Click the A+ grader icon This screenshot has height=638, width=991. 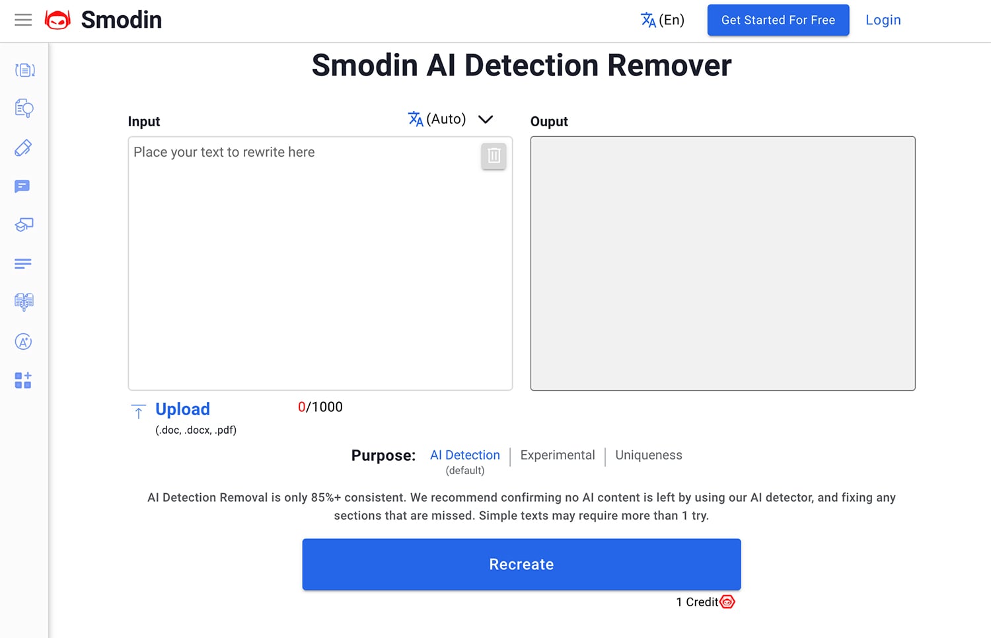(x=23, y=342)
